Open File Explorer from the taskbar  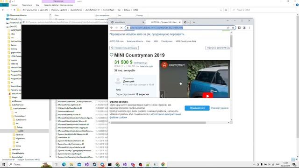click(x=71, y=164)
